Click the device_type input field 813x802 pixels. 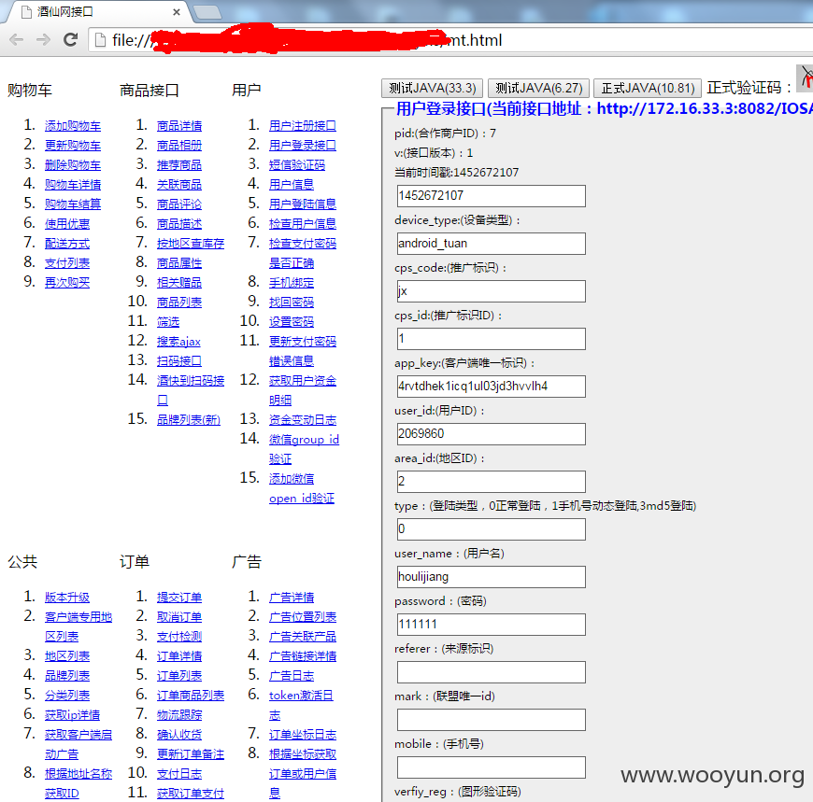(x=492, y=244)
